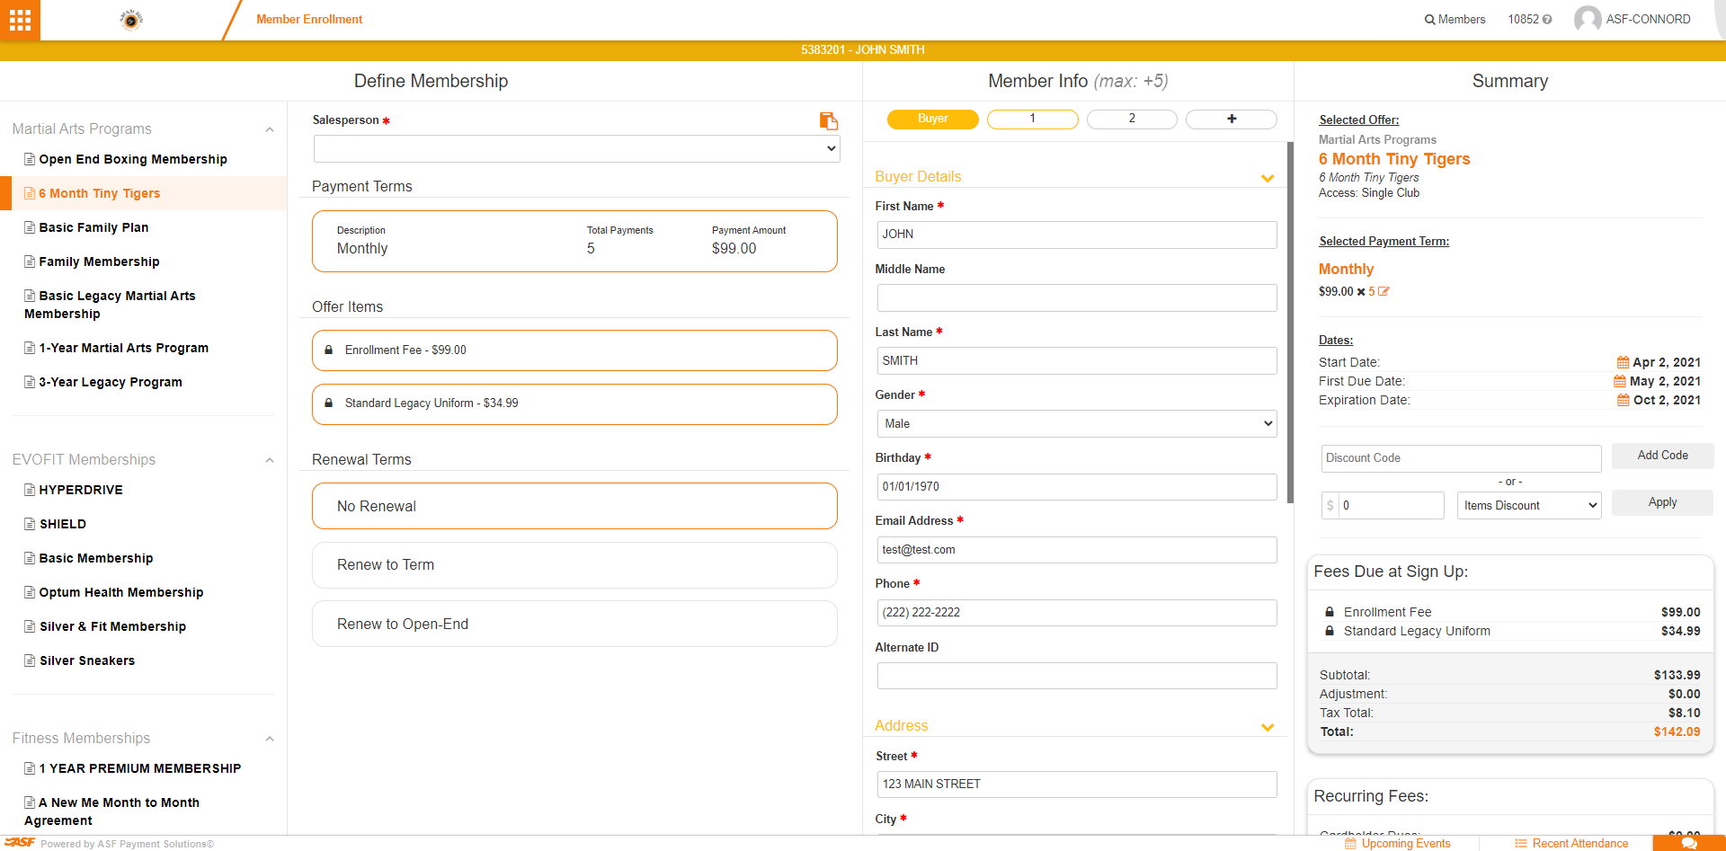Open Start Date calendar icon
This screenshot has height=851, width=1726.
click(x=1623, y=362)
